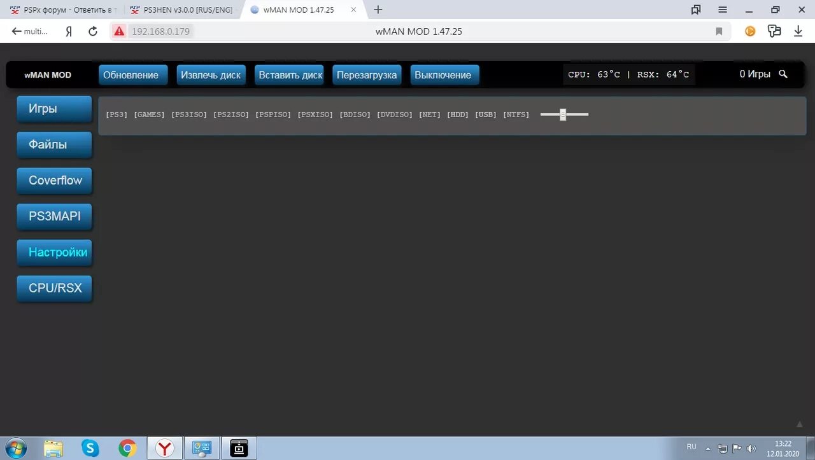Filter by the [GAMES] tag
815x460 pixels.
(x=149, y=115)
